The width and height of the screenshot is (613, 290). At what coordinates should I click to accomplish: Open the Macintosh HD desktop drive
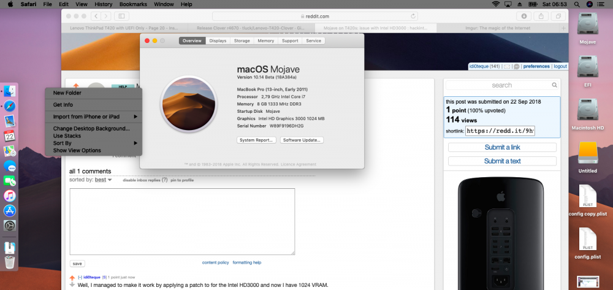click(588, 109)
